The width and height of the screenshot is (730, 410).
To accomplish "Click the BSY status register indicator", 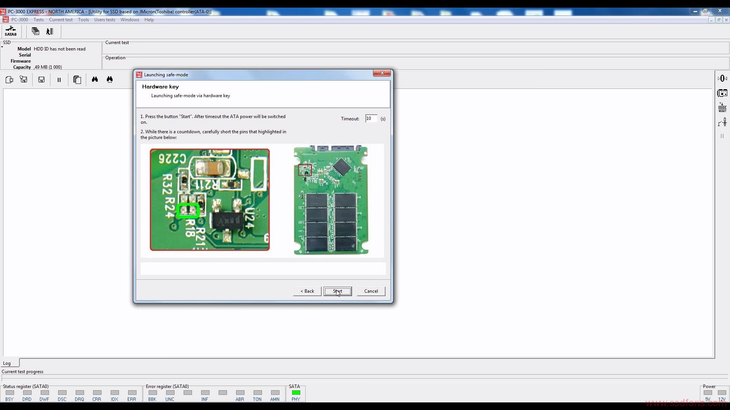I will (10, 393).
